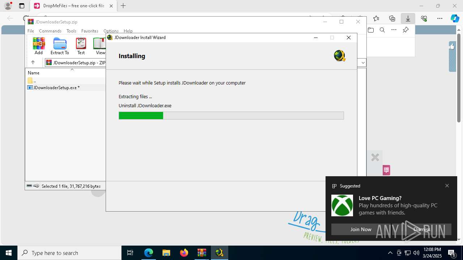Click the WinRAR status bar disk icon
The width and height of the screenshot is (463, 260).
point(29,186)
